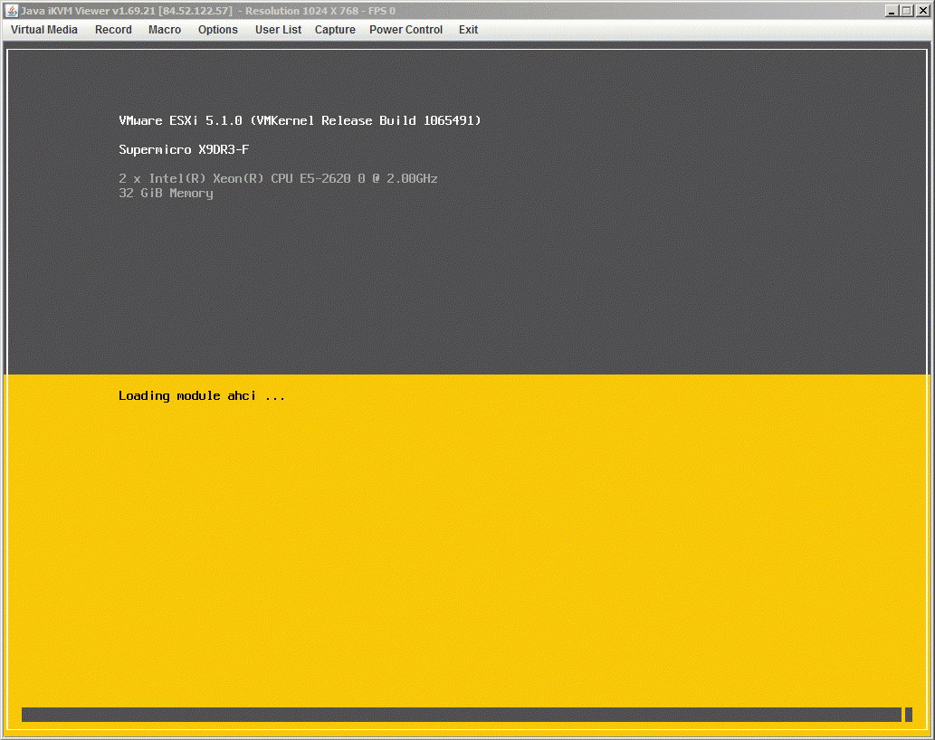Click the Java icon in title bar
Image resolution: width=935 pixels, height=740 pixels.
(x=12, y=10)
